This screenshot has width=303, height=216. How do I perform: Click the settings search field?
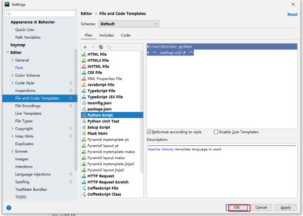[x=40, y=13]
